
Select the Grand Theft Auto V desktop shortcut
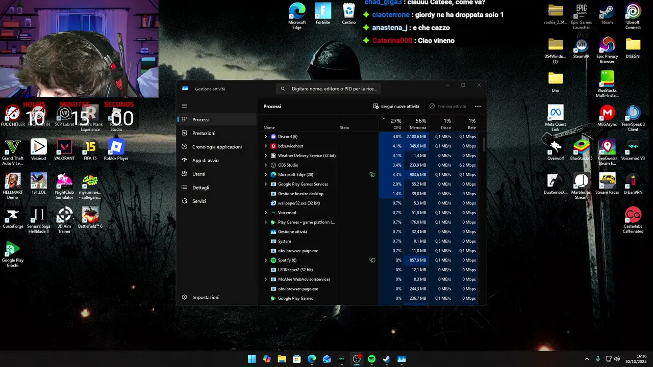(x=12, y=152)
